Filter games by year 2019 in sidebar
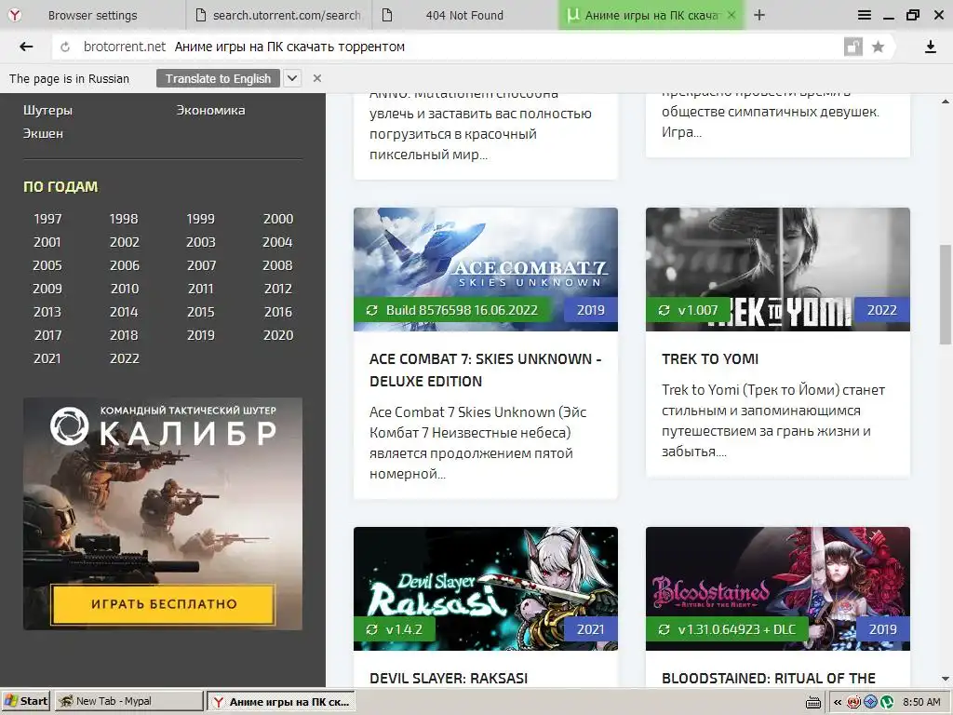953x715 pixels. pos(201,335)
